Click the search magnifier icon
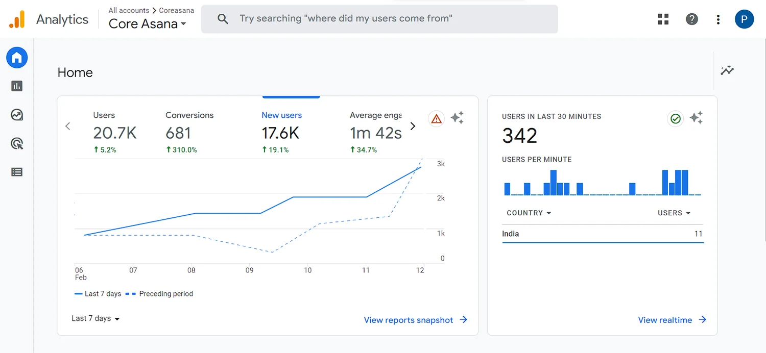 223,19
